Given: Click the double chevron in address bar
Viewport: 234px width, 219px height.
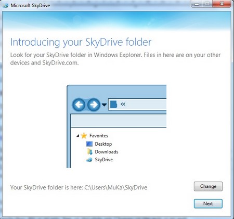Looking at the screenshot, I should [x=123, y=104].
